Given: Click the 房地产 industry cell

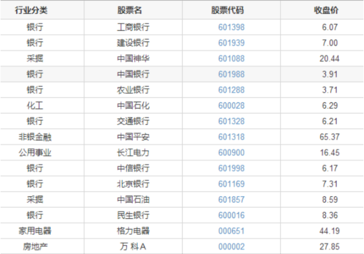Looking at the screenshot, I should 35,247.
